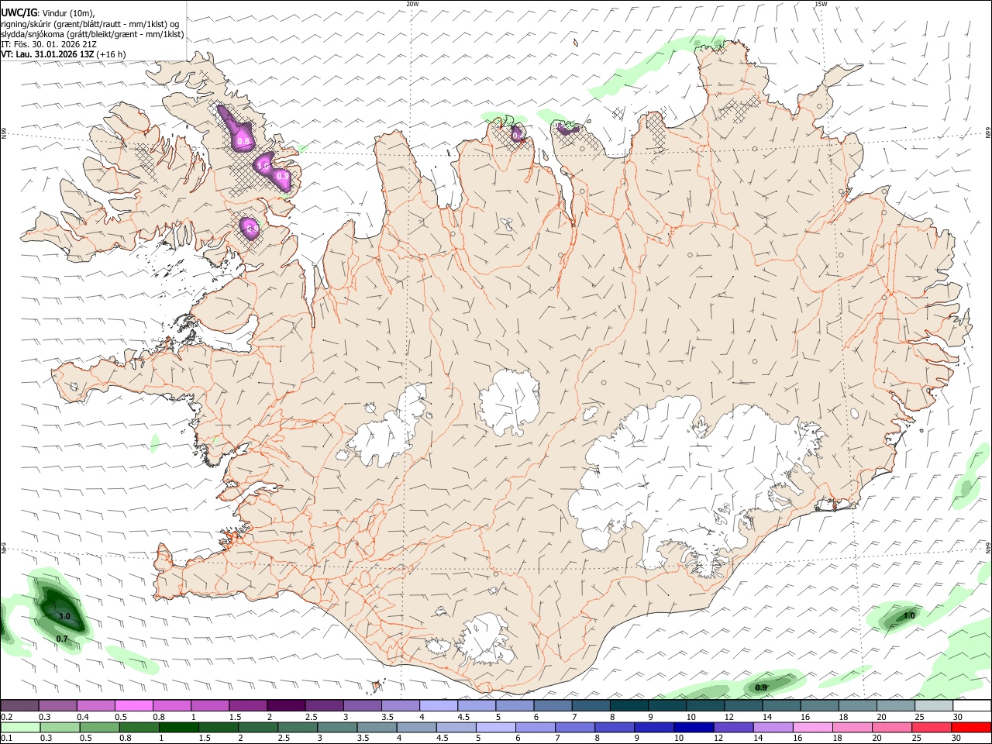Click the pink 18 swatch in lower legend row

pos(852,727)
